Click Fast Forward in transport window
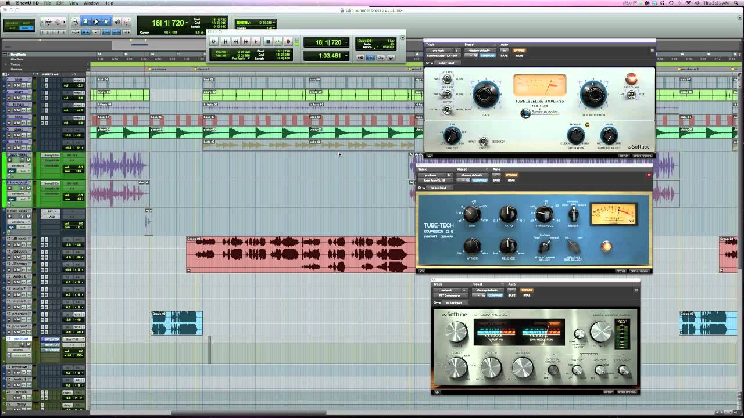 pyautogui.click(x=246, y=42)
